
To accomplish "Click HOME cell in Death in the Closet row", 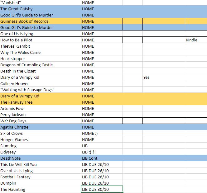I will pyautogui.click(x=102, y=71).
